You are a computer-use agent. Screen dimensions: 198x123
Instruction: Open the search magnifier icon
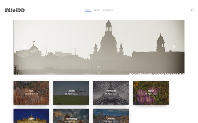[x=192, y=10]
